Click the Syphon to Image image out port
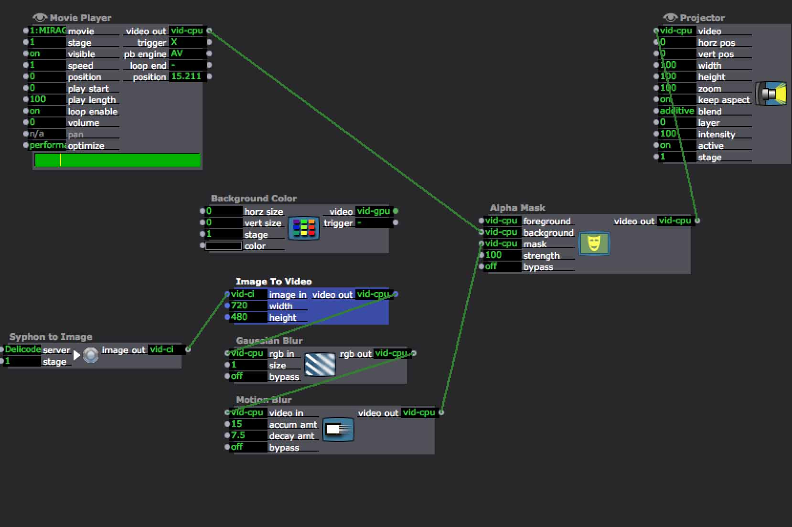This screenshot has width=792, height=527. coord(188,349)
